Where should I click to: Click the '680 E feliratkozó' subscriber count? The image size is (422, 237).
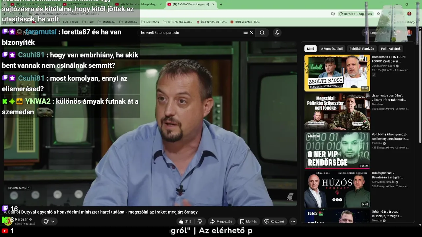pos(25,224)
